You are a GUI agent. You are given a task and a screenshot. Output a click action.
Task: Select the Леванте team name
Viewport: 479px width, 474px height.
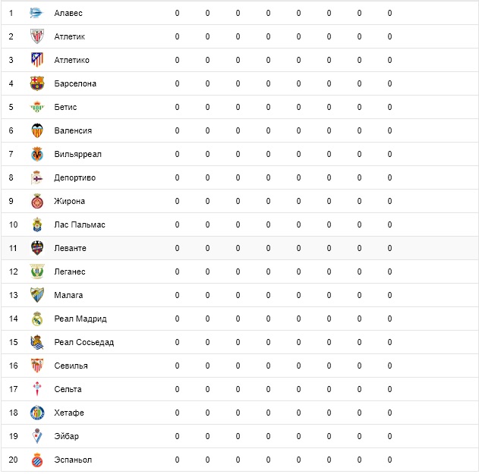pos(70,248)
